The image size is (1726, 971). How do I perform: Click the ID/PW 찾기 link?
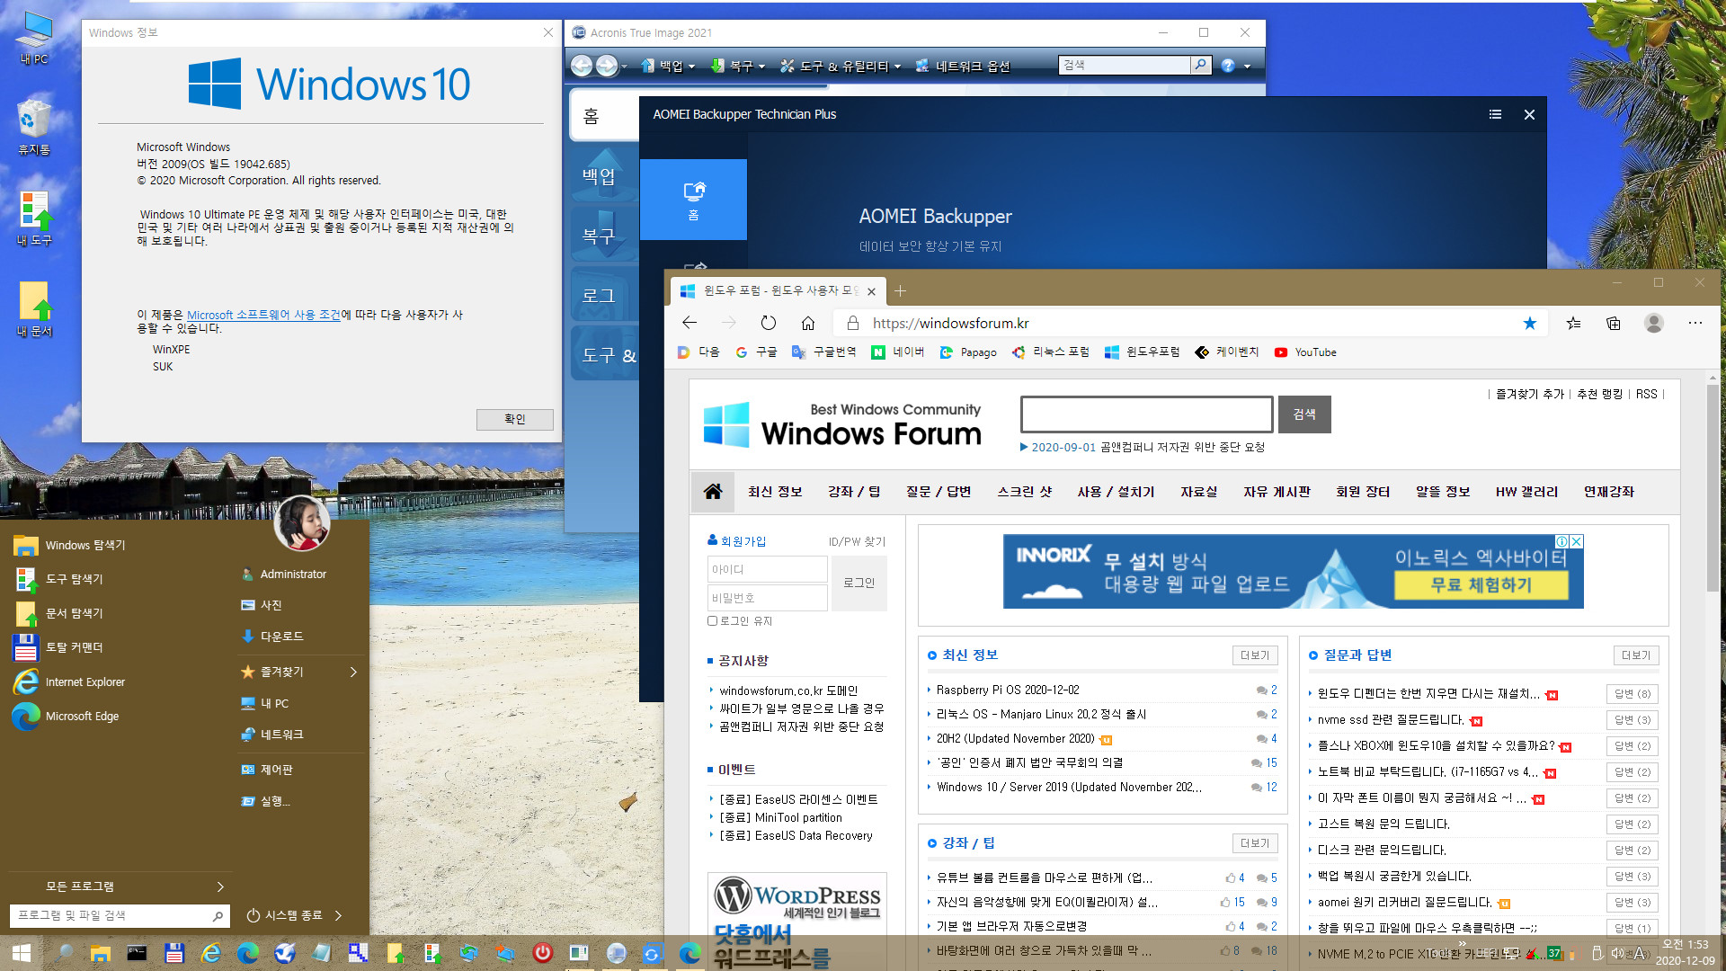coord(857,541)
